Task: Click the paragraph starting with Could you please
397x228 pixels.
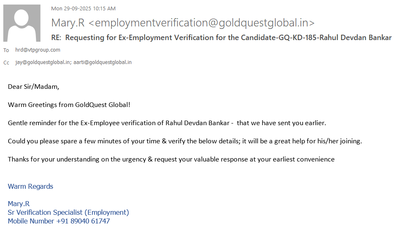Action: point(184,141)
